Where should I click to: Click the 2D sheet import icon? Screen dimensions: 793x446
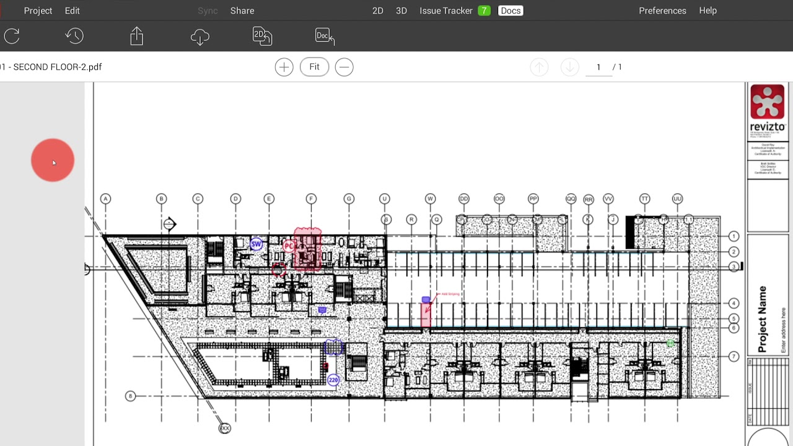pos(262,37)
